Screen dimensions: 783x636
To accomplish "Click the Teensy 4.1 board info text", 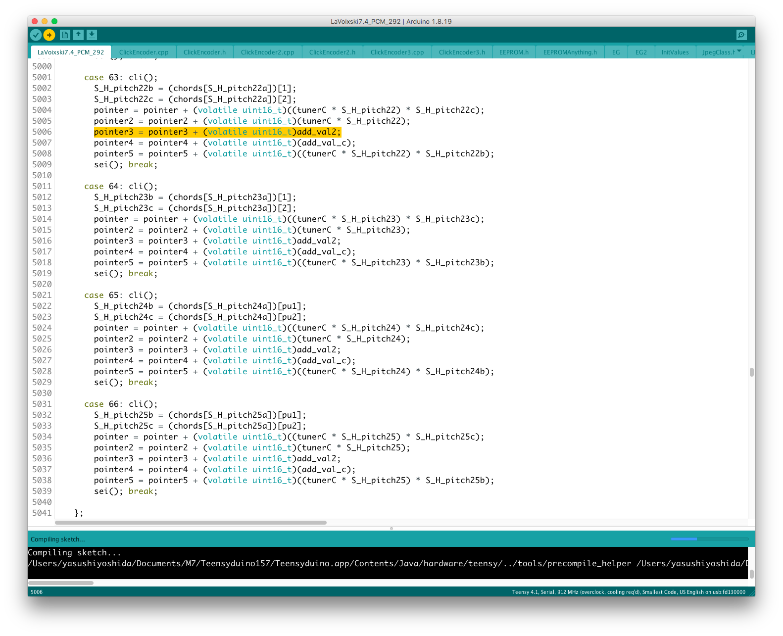I will [629, 592].
